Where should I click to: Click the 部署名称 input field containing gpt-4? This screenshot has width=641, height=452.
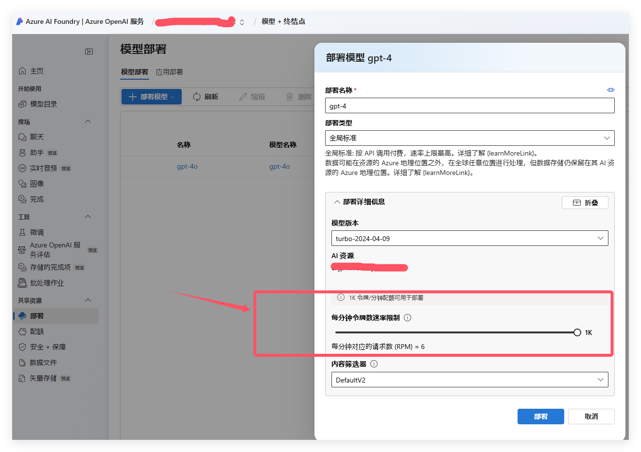(470, 106)
